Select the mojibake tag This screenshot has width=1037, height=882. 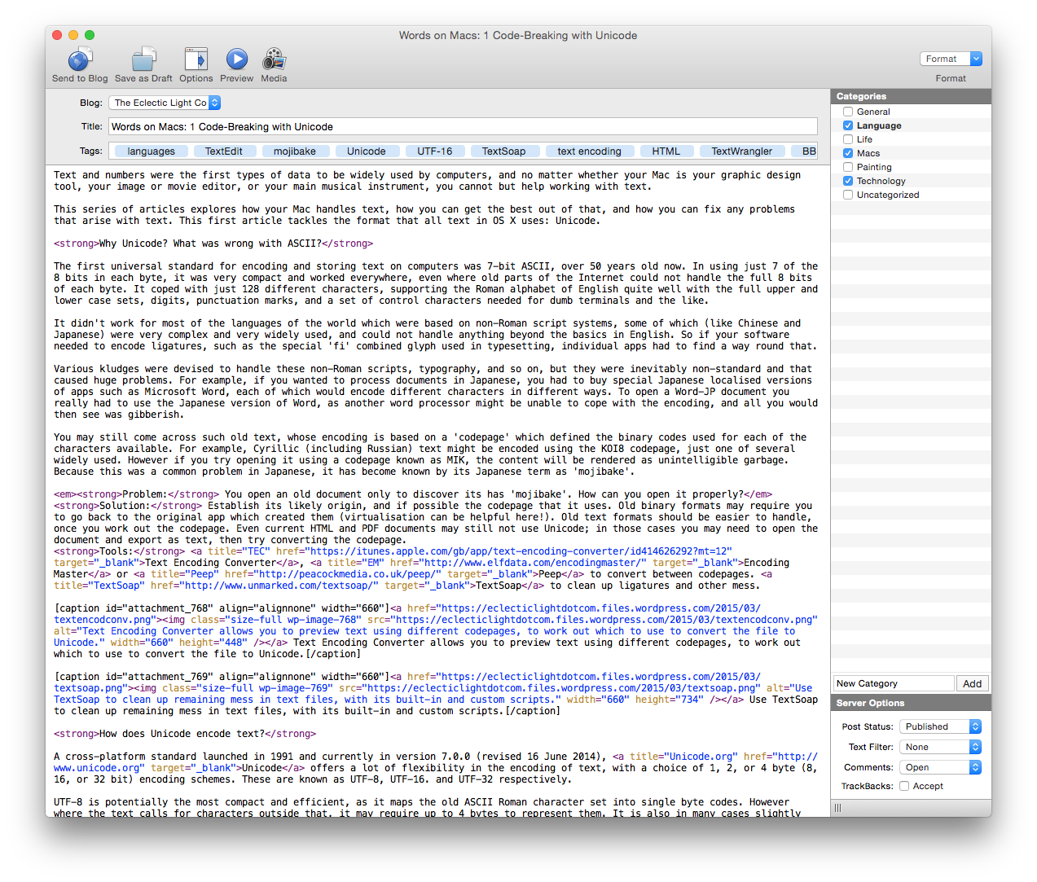(295, 151)
